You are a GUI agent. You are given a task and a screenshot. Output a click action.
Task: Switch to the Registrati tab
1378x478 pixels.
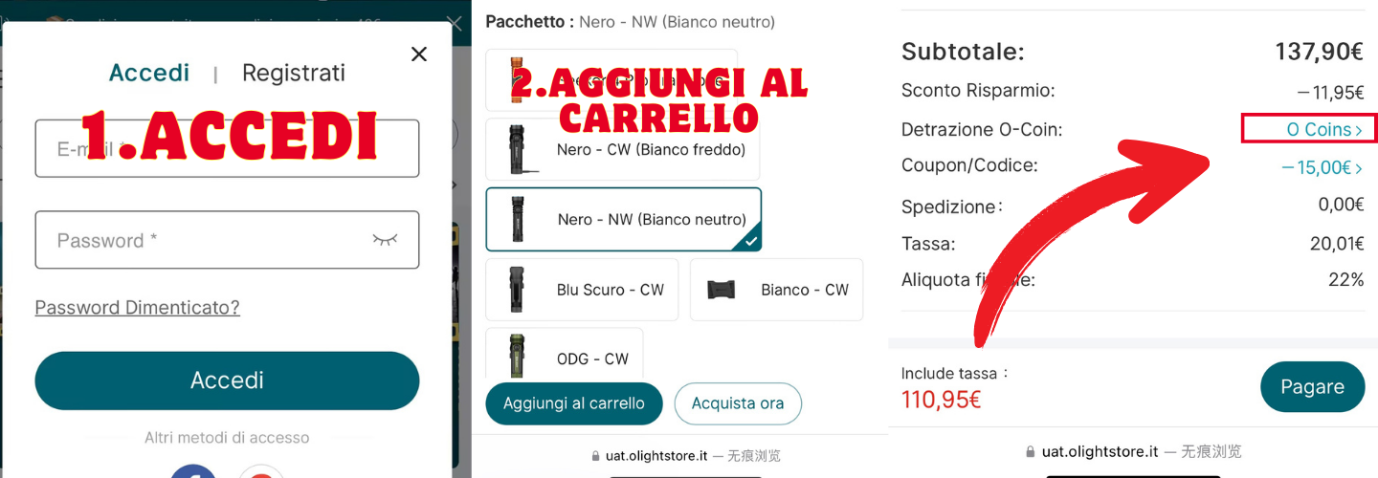point(293,74)
